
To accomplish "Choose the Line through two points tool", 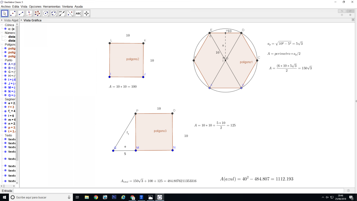I will click(x=21, y=13).
